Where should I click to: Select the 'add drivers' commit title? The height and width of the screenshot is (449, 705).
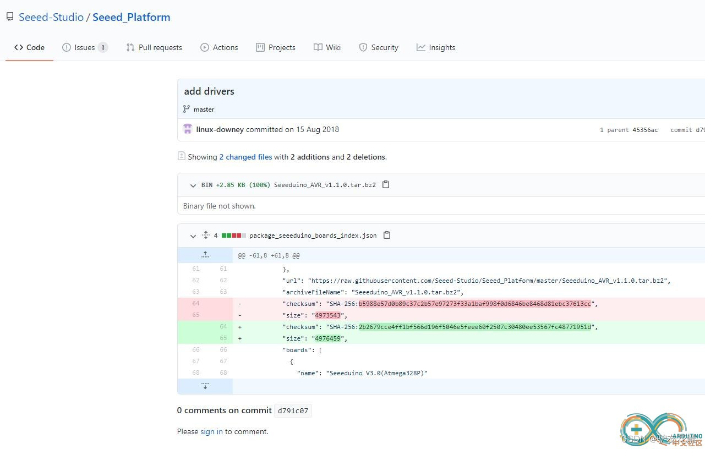(x=209, y=91)
